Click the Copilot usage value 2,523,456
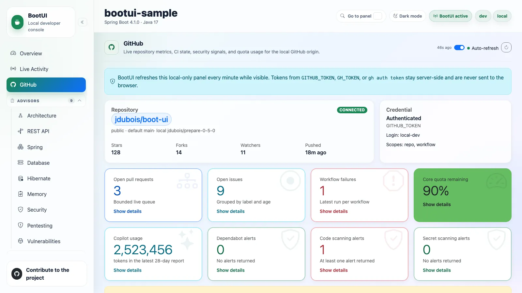The width and height of the screenshot is (522, 293). [x=143, y=250]
